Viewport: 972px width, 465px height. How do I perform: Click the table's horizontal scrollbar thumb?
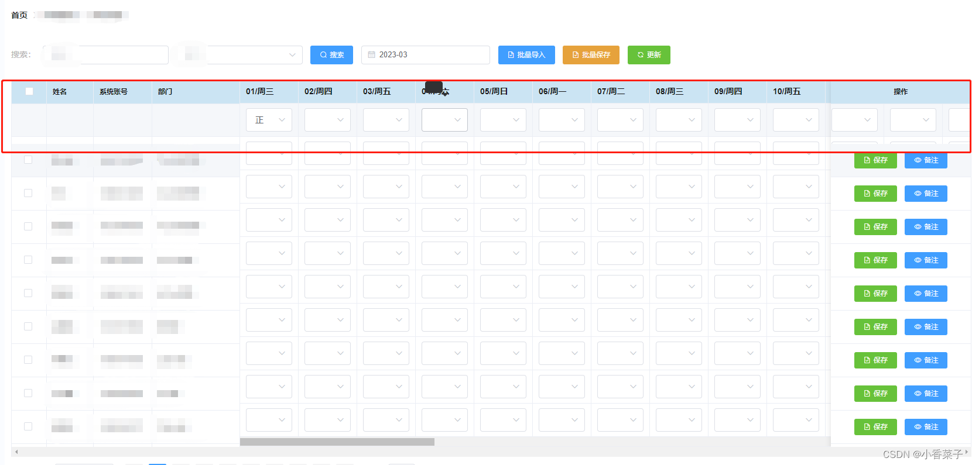[337, 442]
